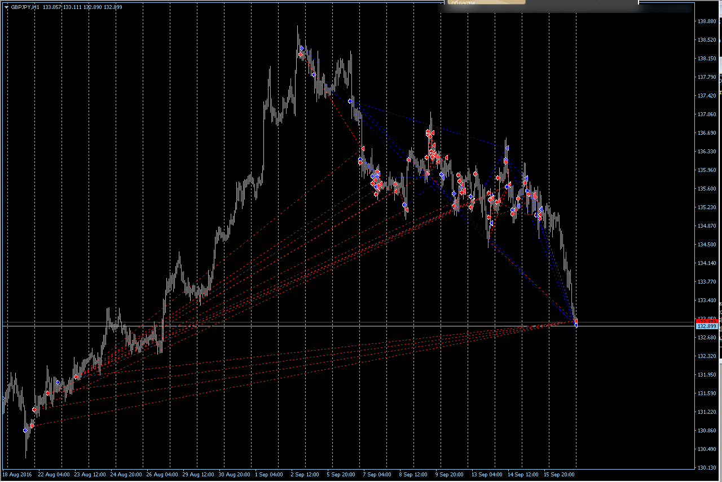Click the 8 Sep 12:00 time label
722x482 pixels.
tap(415, 475)
